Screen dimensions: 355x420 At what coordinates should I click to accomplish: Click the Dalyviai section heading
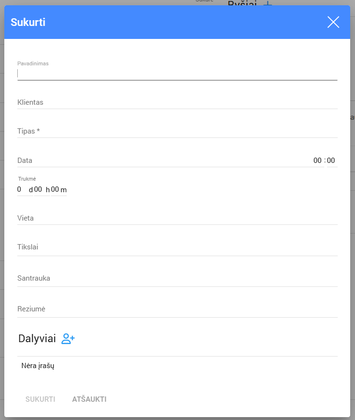[37, 338]
